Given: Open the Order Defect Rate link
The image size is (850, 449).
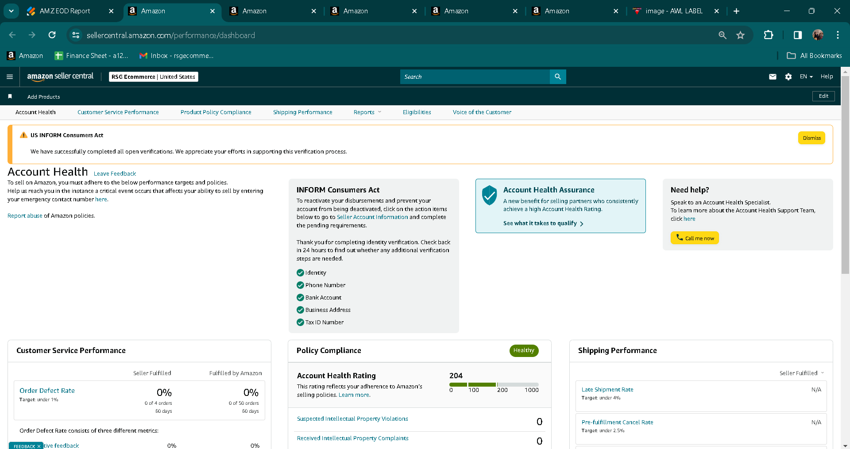Looking at the screenshot, I should [47, 391].
